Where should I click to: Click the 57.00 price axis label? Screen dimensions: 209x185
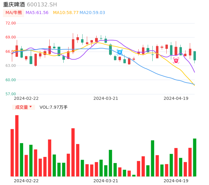coord(11,94)
